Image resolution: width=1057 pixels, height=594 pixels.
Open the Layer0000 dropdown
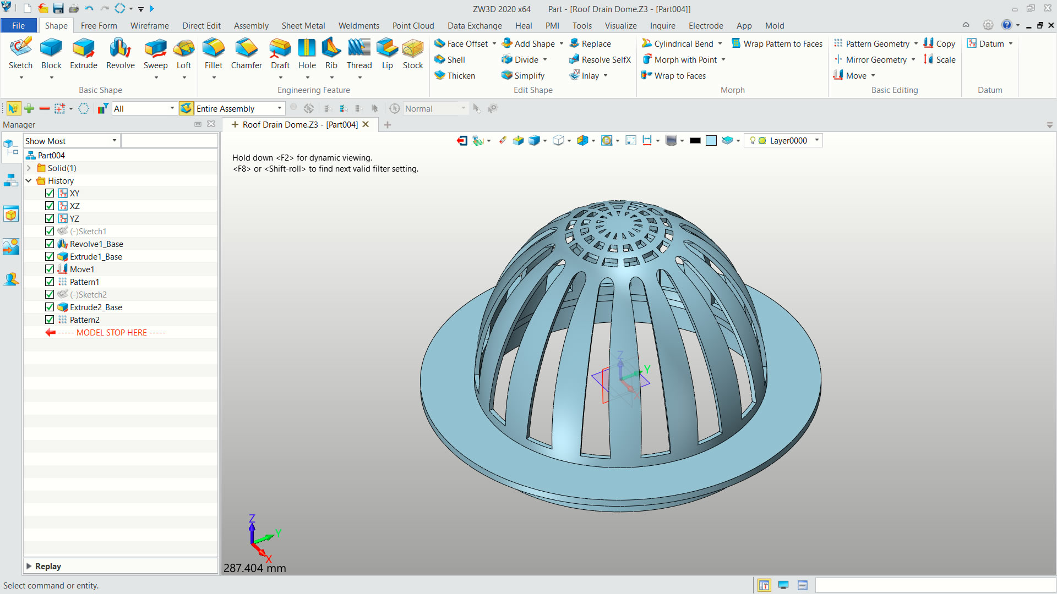[817, 141]
